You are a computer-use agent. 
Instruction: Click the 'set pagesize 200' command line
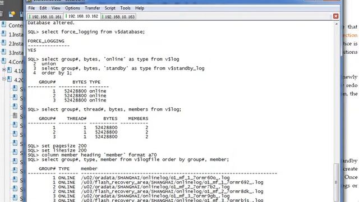(x=57, y=146)
